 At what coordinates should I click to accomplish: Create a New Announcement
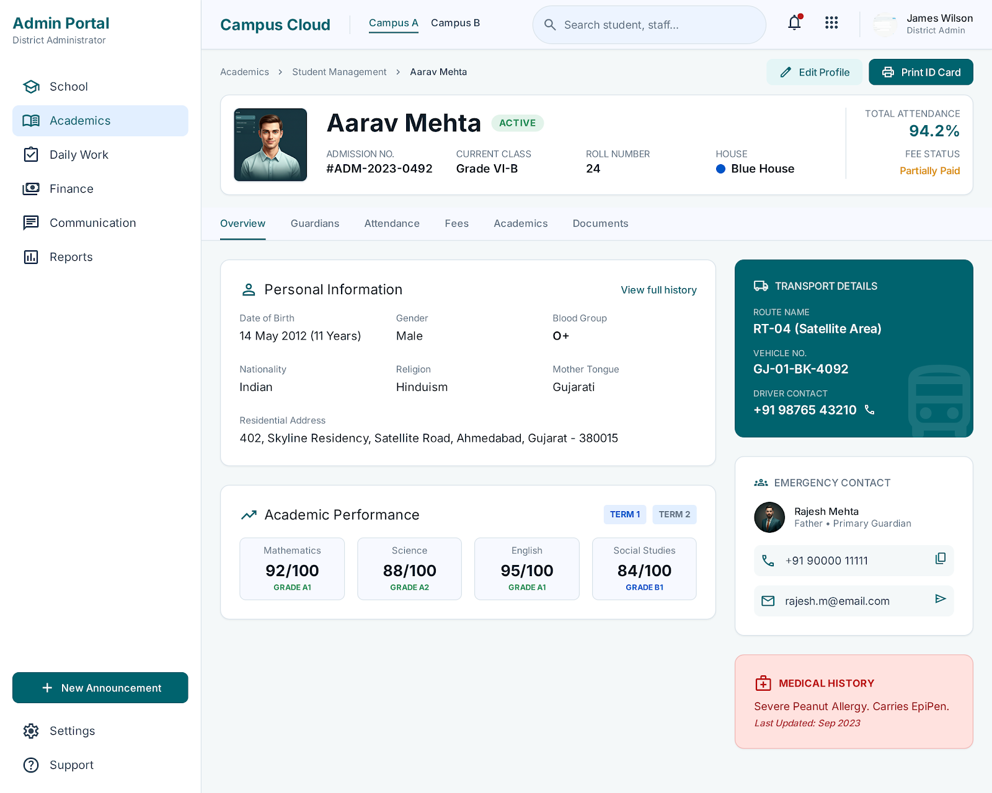pyautogui.click(x=100, y=688)
